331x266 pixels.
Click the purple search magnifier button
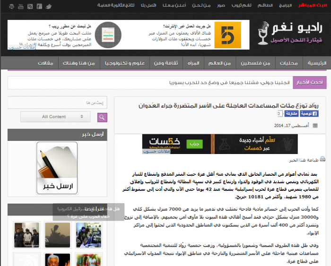(x=102, y=117)
